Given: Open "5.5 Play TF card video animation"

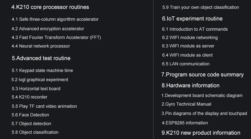Looking at the screenshot, I should pyautogui.click(x=44, y=106).
